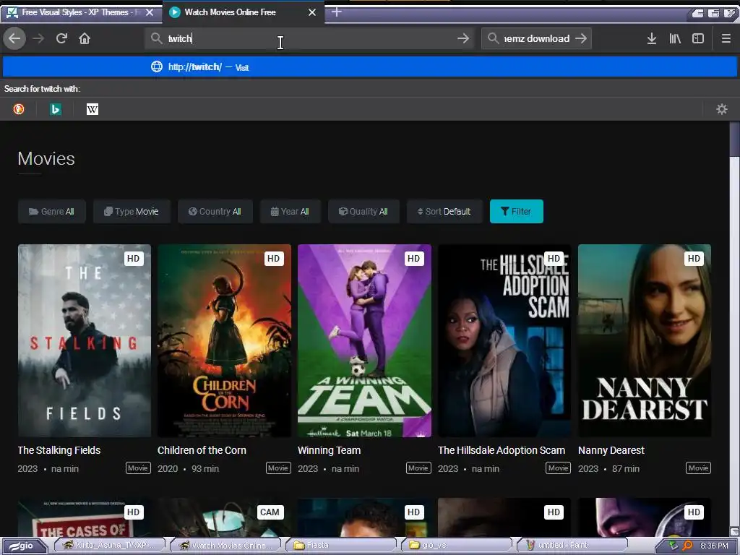This screenshot has height=555, width=740.
Task: Open the Nanny Dearest poster
Action: (x=644, y=340)
